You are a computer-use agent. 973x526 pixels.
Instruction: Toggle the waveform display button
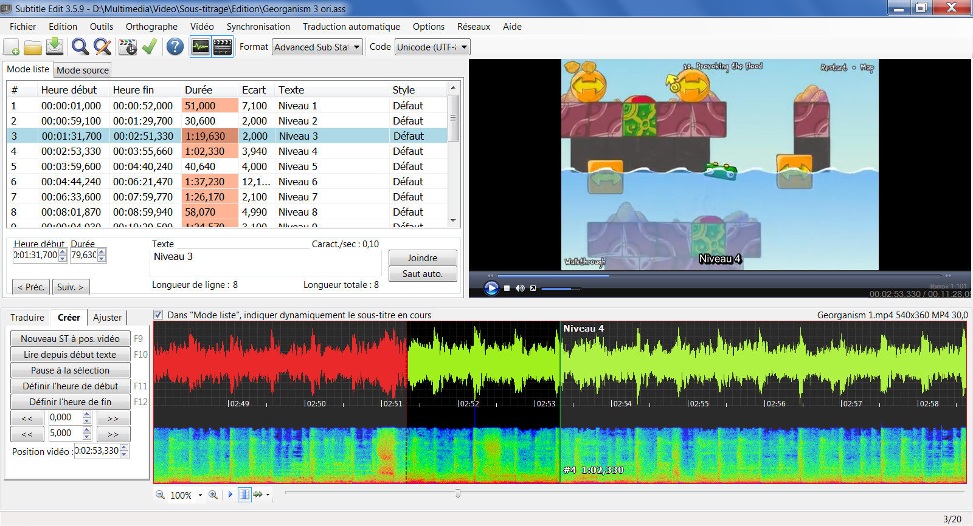[x=200, y=47]
